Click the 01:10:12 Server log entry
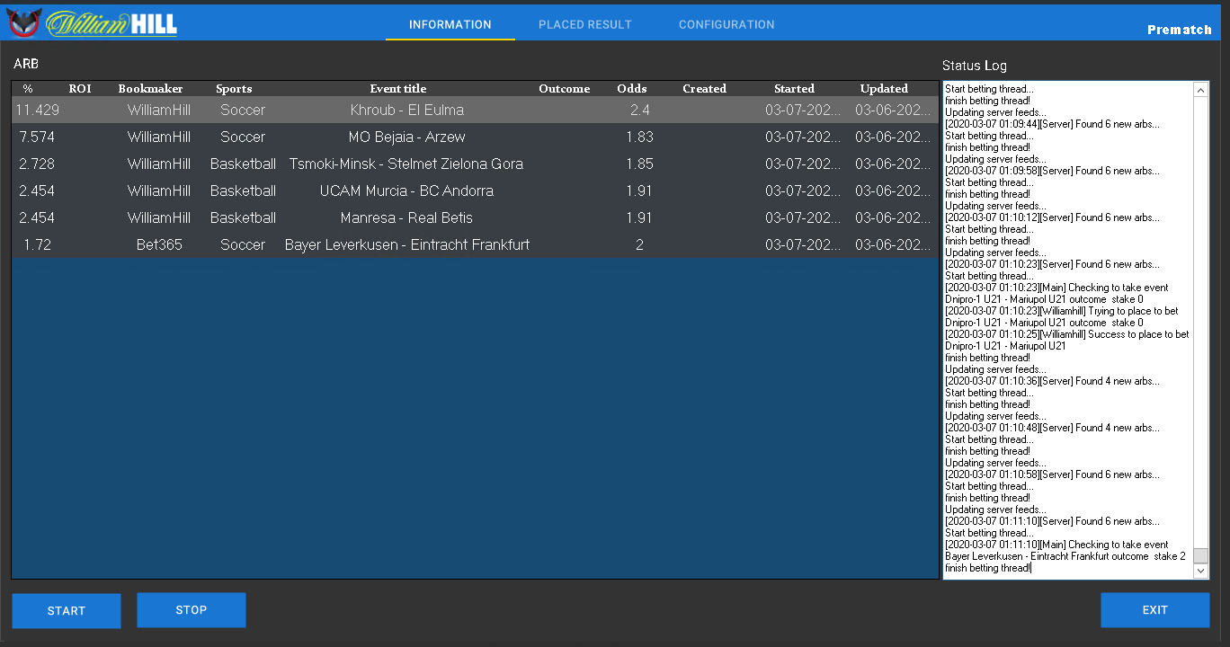Image resolution: width=1230 pixels, height=647 pixels. (1052, 217)
